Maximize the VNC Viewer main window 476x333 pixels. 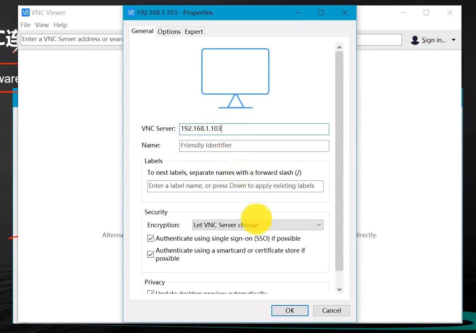pos(426,13)
